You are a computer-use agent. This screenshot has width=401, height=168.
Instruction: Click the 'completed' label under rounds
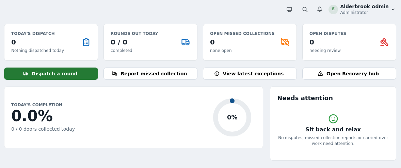tap(122, 51)
